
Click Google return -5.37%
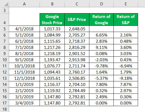pyautogui.click(x=101, y=78)
